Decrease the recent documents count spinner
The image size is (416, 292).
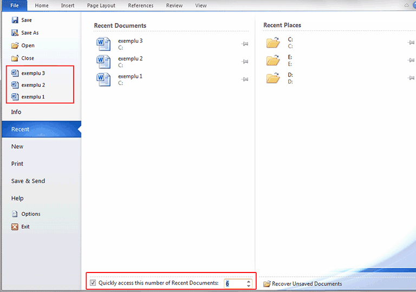tap(249, 285)
